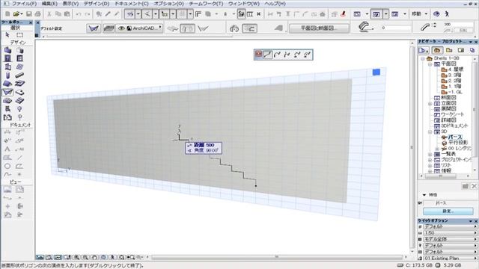Select 4. 屋根 story in Navigator
479x269 pixels.
click(x=452, y=69)
